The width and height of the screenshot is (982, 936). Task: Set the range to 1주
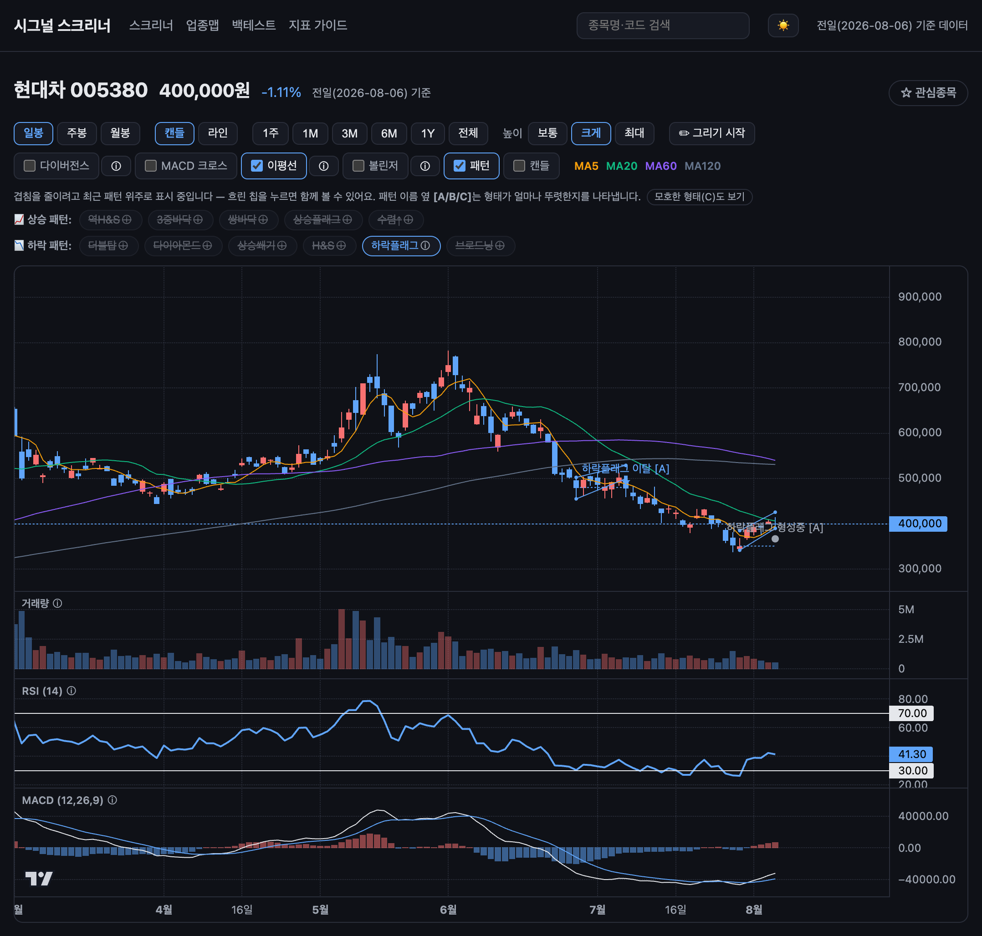(271, 133)
